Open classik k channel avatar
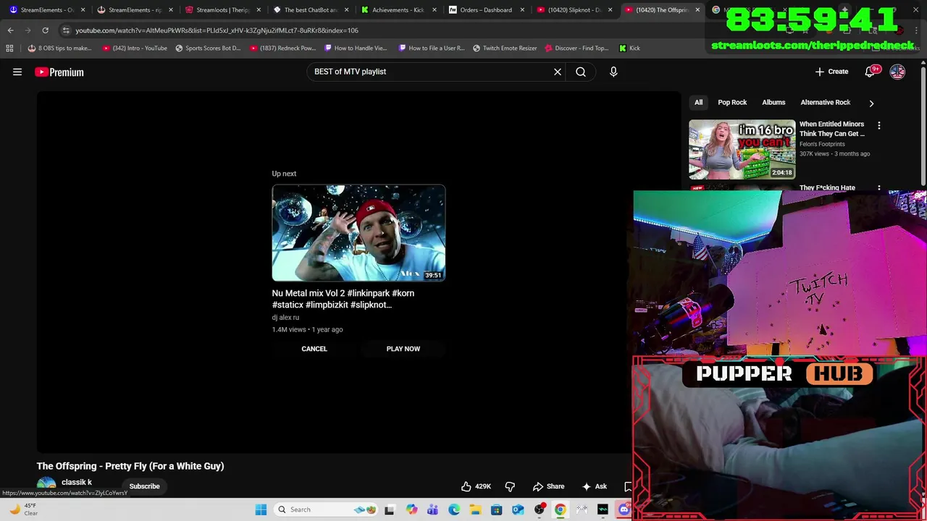This screenshot has width=927, height=521. 46,486
